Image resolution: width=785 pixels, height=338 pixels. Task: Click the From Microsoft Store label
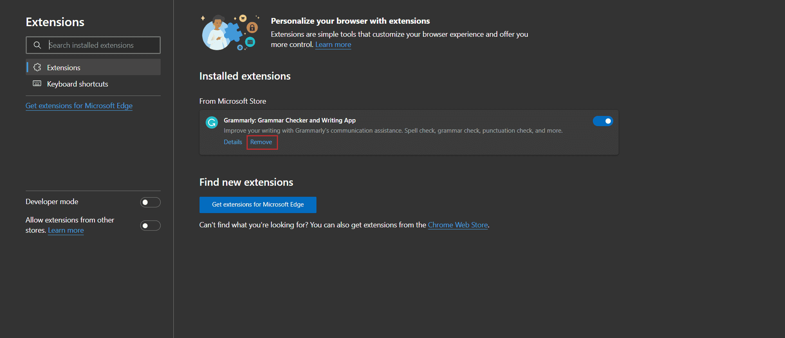click(x=233, y=101)
